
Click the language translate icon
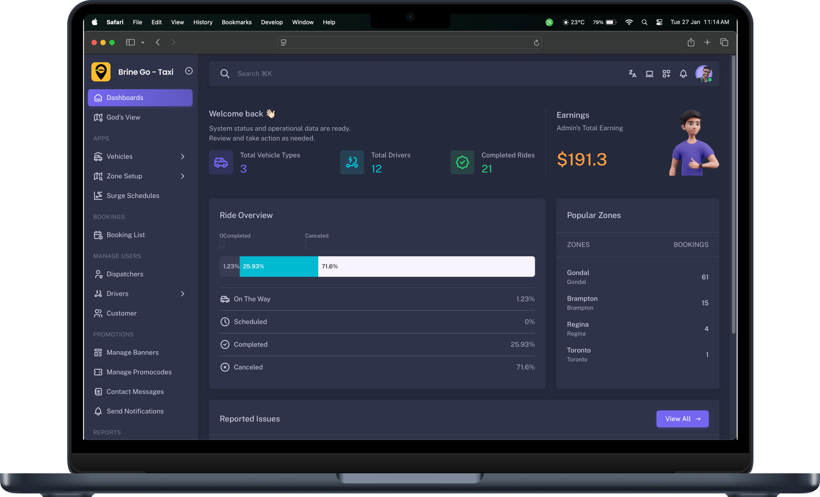(632, 74)
